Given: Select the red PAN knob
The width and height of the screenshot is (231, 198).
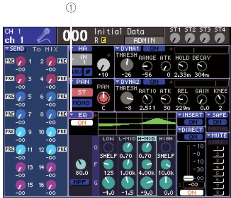Looking at the screenshot, I should point(103,98).
